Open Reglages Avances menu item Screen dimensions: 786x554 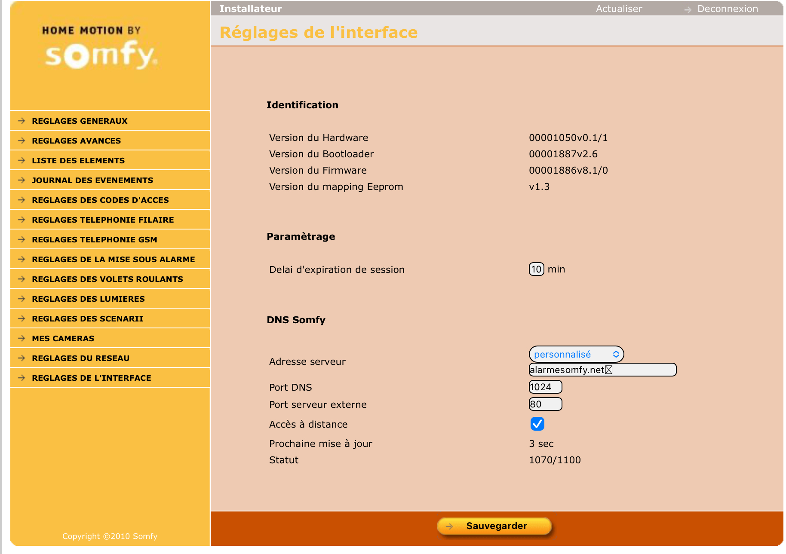point(76,141)
